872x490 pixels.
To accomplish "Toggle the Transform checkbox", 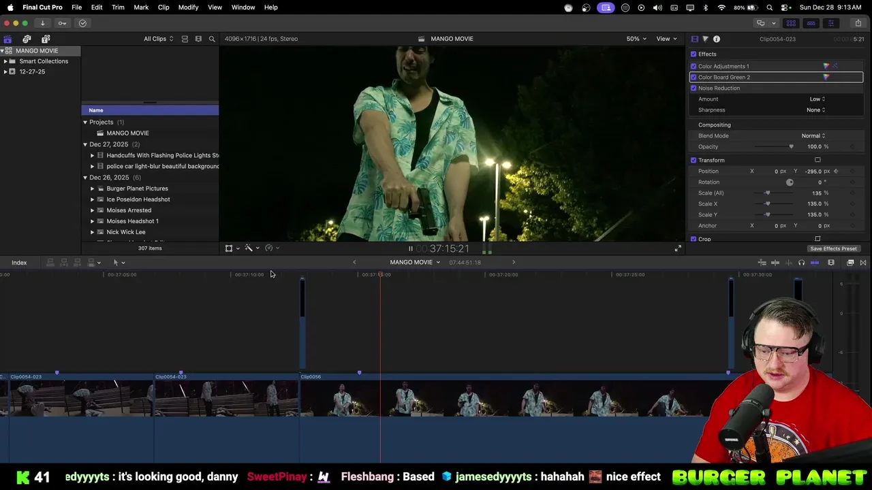I will pyautogui.click(x=694, y=160).
